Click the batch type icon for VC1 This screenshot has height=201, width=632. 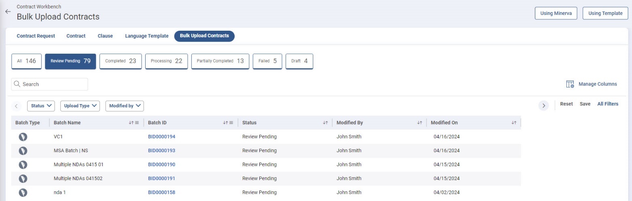click(23, 137)
